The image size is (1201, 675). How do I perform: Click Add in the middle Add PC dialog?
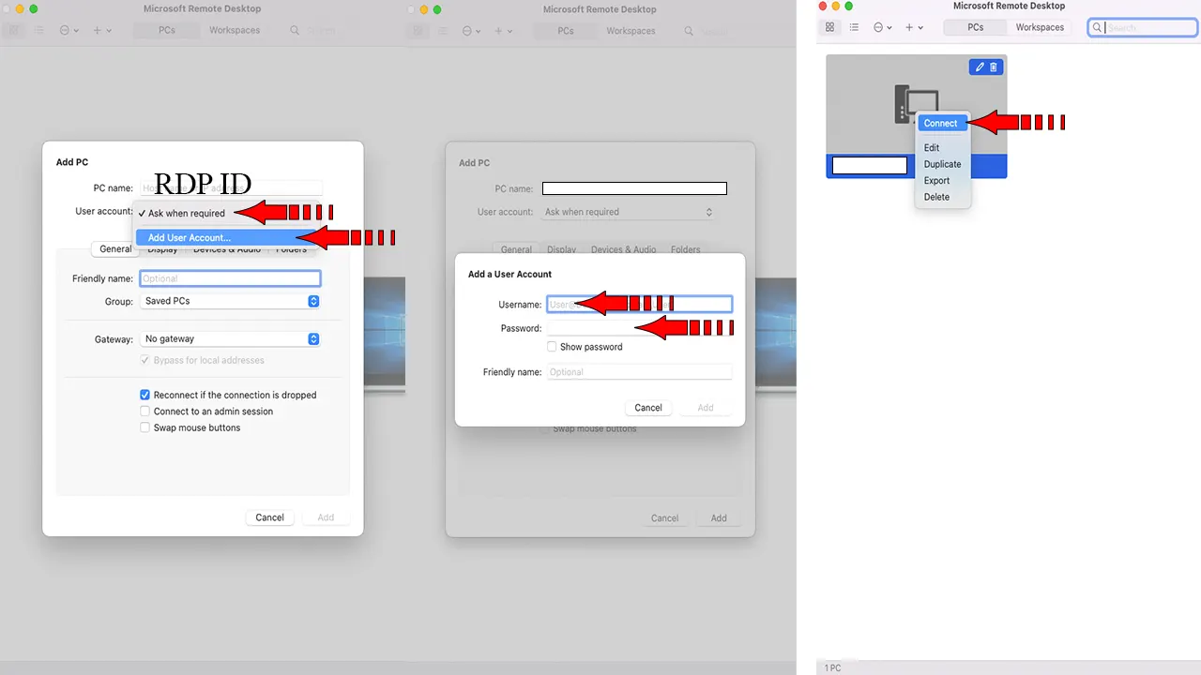[719, 517]
